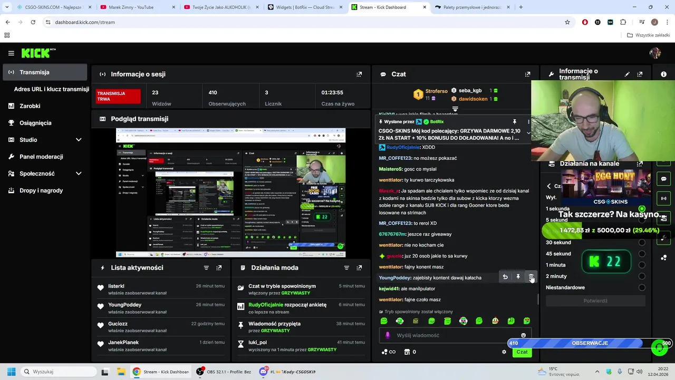675x380 pixels.
Task: Insert last green heart-eyes emote
Action: tap(526, 321)
